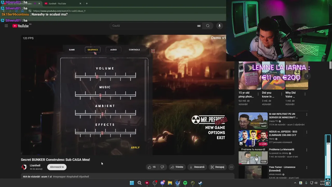This screenshot has width=332, height=187.
Task: Open Spotify from taskbar
Action: pos(185,183)
